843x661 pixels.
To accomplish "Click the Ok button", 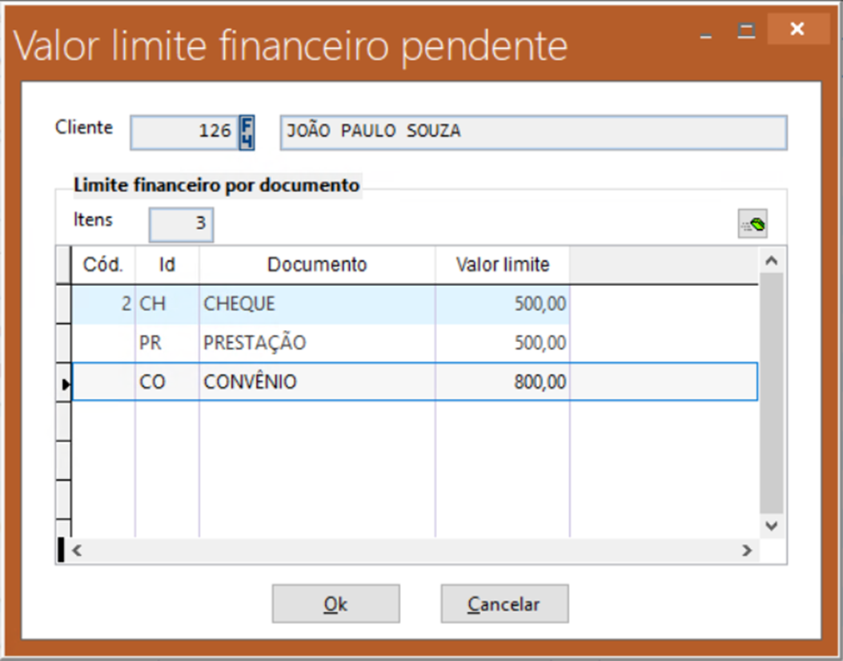I will [335, 604].
